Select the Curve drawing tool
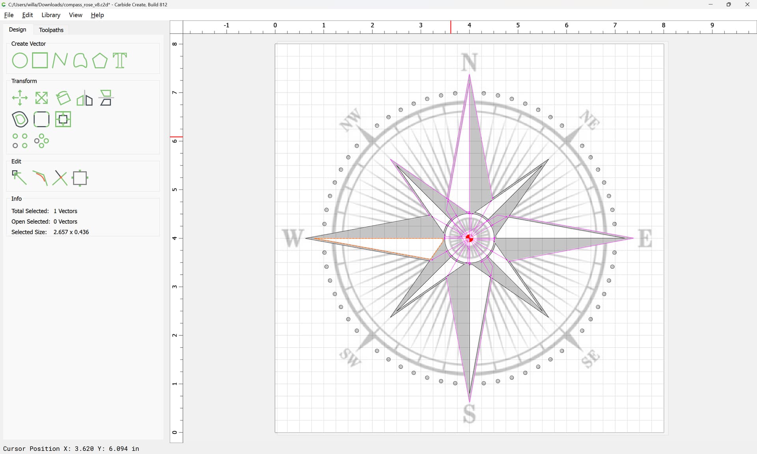 (80, 61)
